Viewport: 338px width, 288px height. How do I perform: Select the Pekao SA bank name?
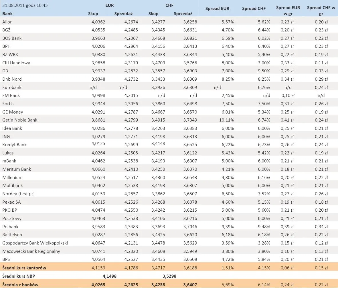point(12,202)
